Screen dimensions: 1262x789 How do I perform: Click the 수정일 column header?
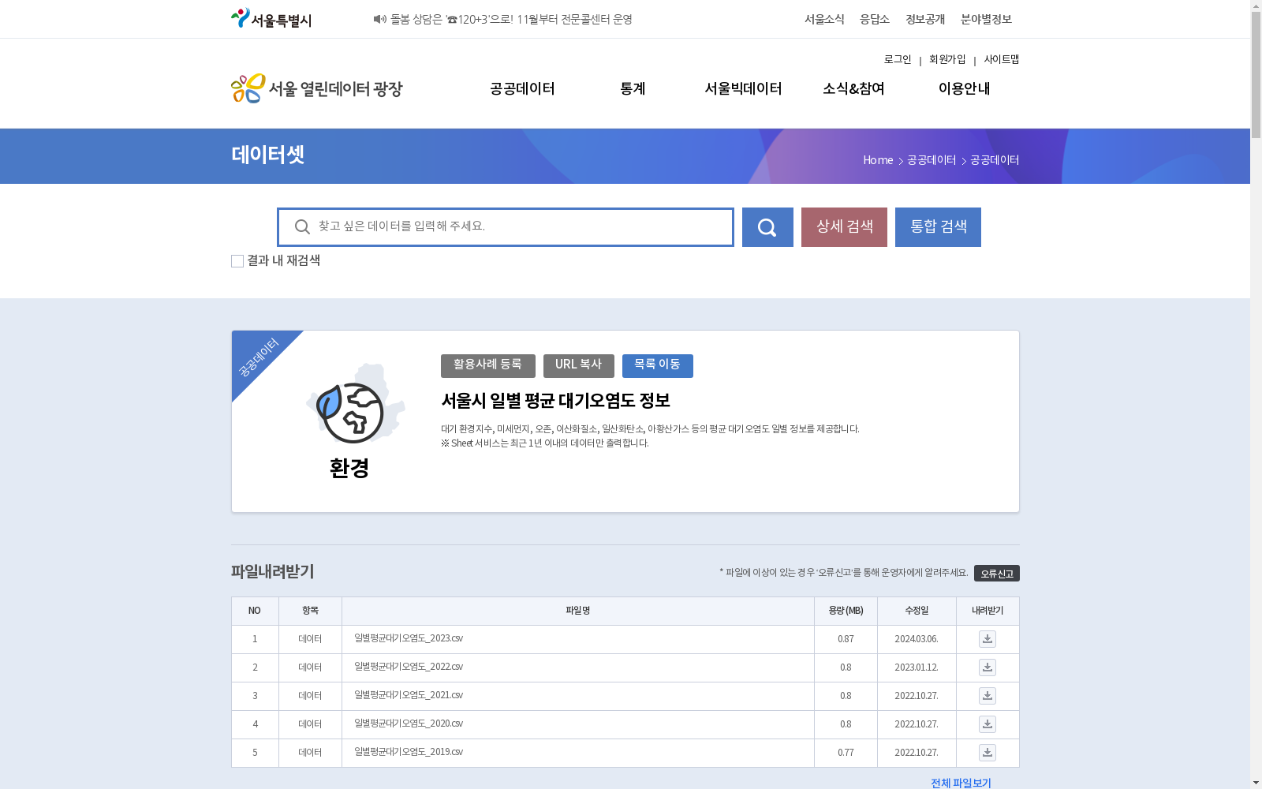[x=917, y=611]
